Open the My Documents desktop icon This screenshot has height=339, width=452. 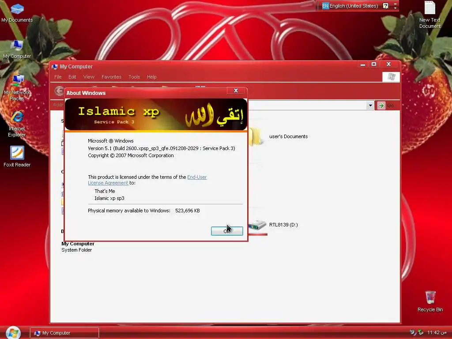click(17, 13)
